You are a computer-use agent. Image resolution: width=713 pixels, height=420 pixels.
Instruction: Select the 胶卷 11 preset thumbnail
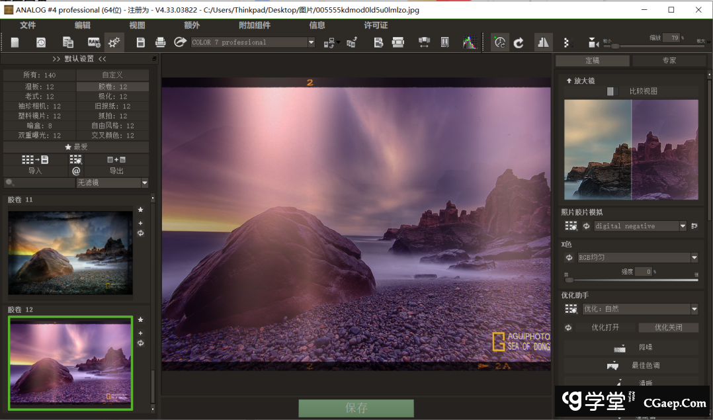[x=70, y=253]
